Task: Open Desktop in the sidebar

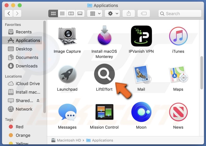Action: click(x=22, y=49)
